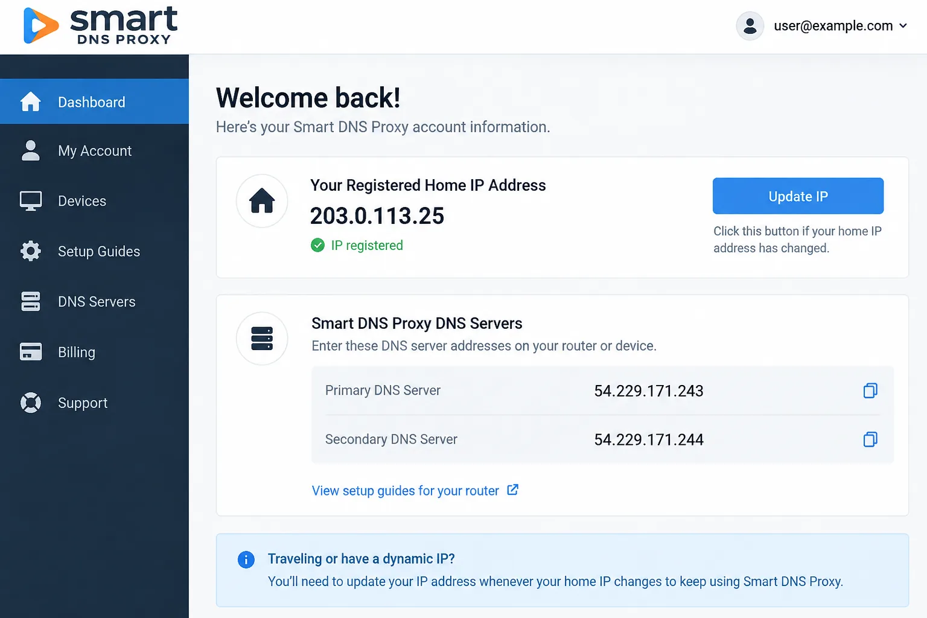Open Support from the sidebar
Viewport: 927px width, 618px height.
94,403
